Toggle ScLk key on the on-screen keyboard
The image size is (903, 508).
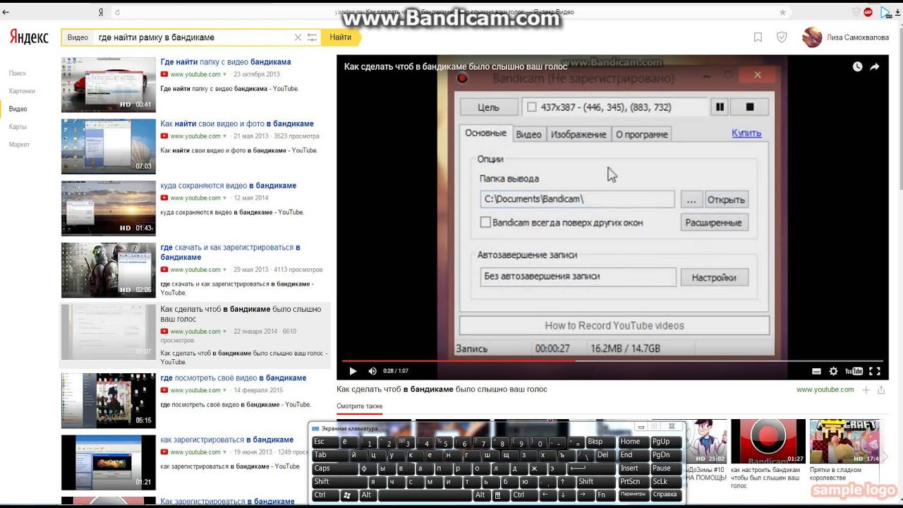pos(666,482)
